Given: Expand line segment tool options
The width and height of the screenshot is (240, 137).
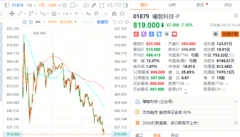Looking at the screenshot, I should [25, 14].
